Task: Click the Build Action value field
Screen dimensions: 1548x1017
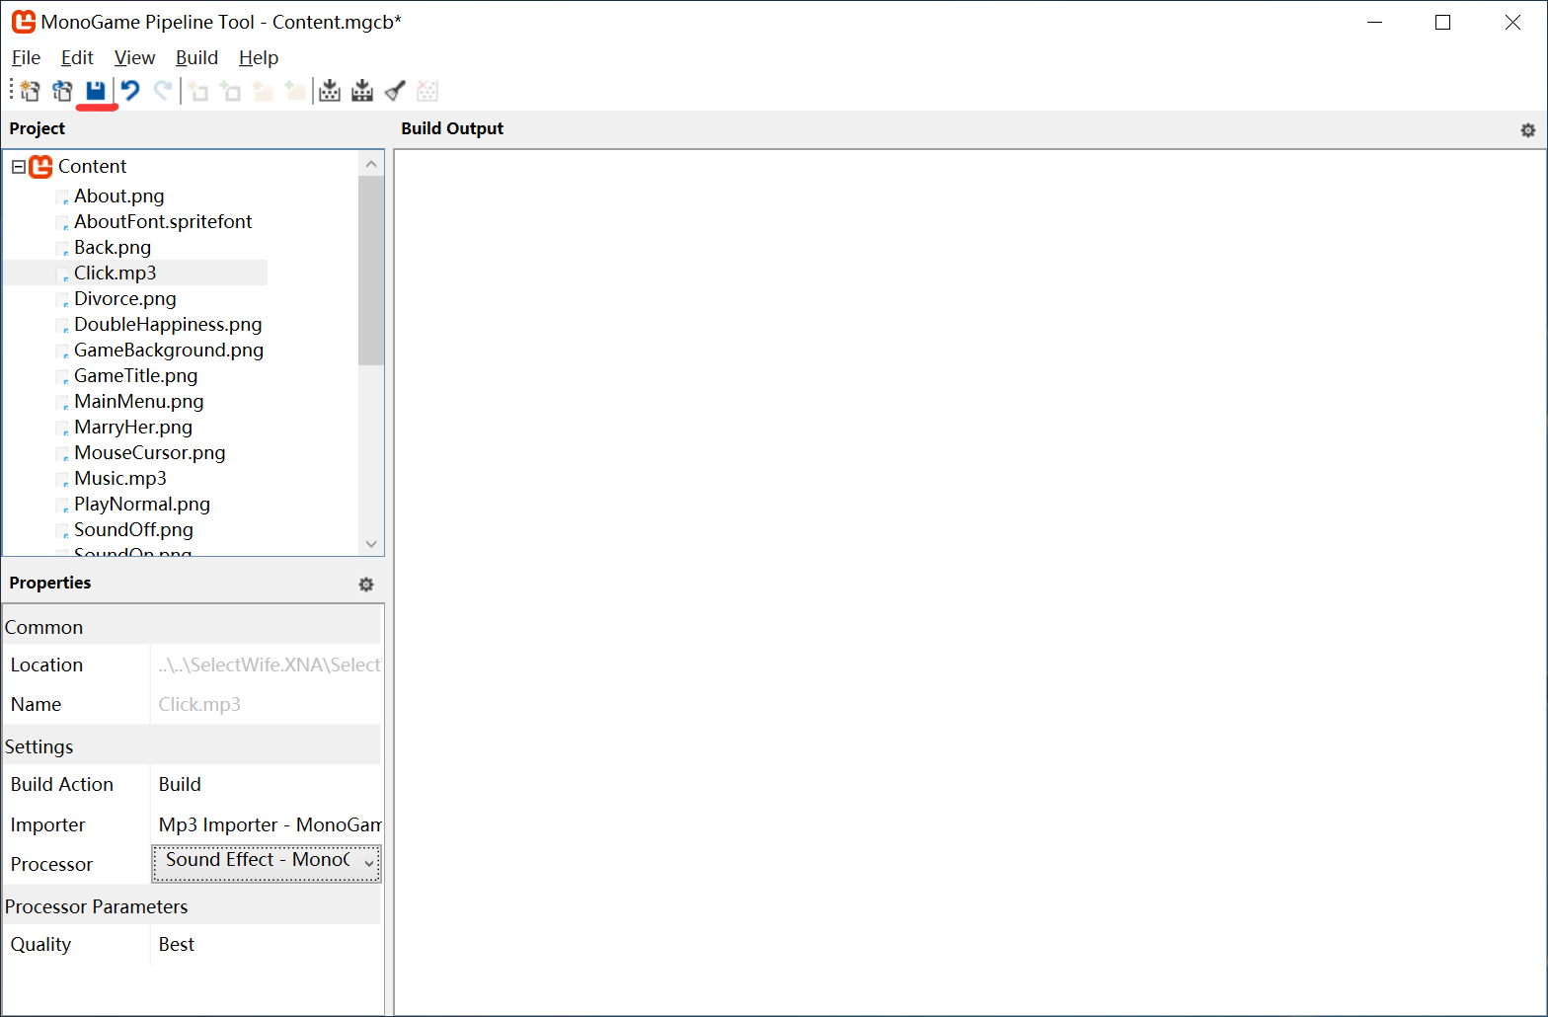Action: pos(265,784)
